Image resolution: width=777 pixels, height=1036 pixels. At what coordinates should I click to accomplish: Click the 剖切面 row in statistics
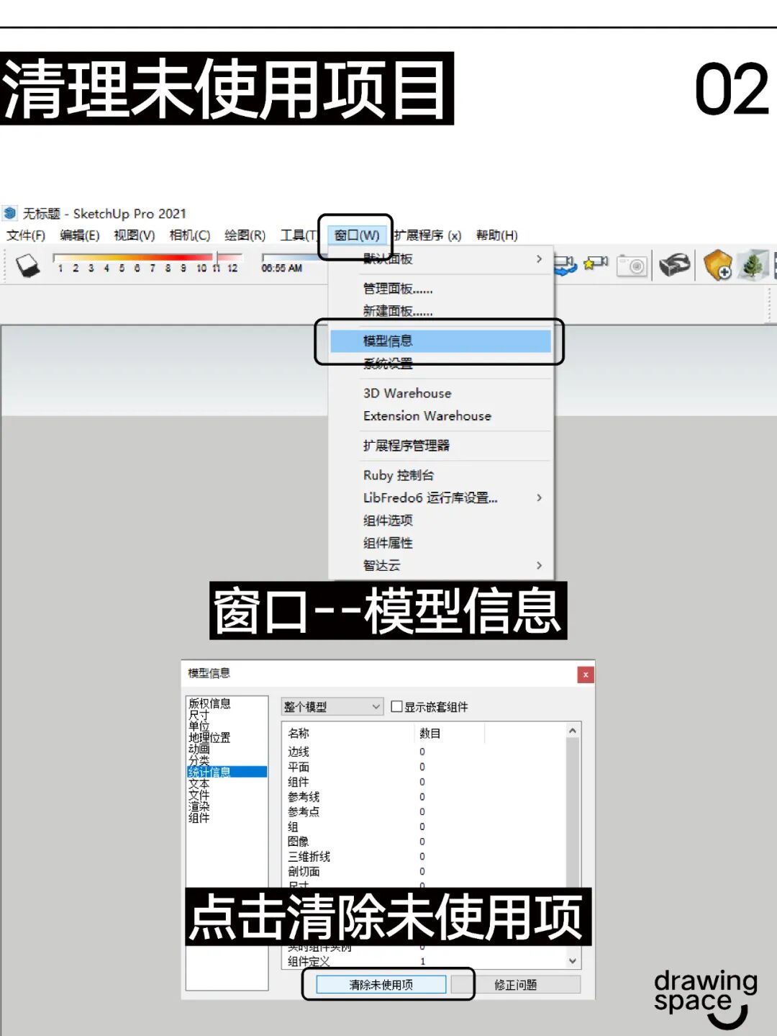tap(424, 871)
